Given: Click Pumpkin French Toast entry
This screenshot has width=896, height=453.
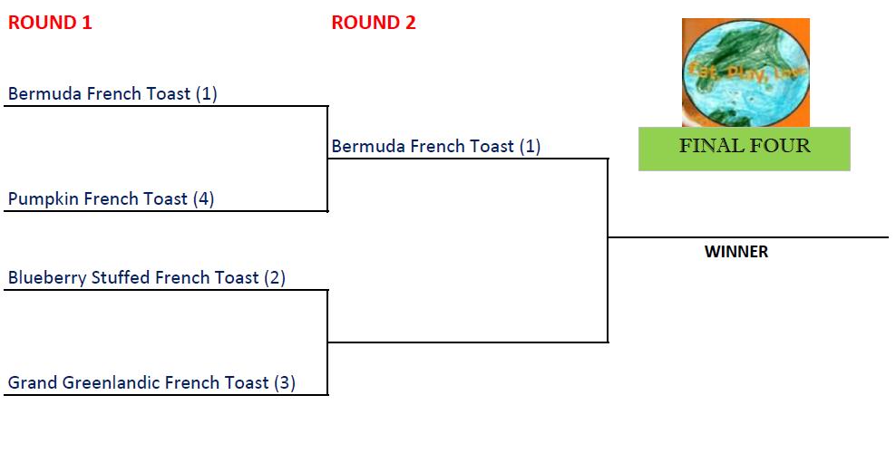Looking at the screenshot, I should click(98, 198).
